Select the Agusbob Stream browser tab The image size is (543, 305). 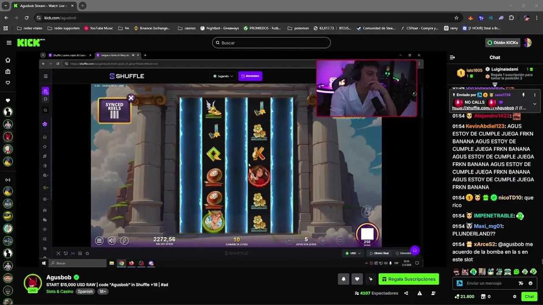coord(43,6)
